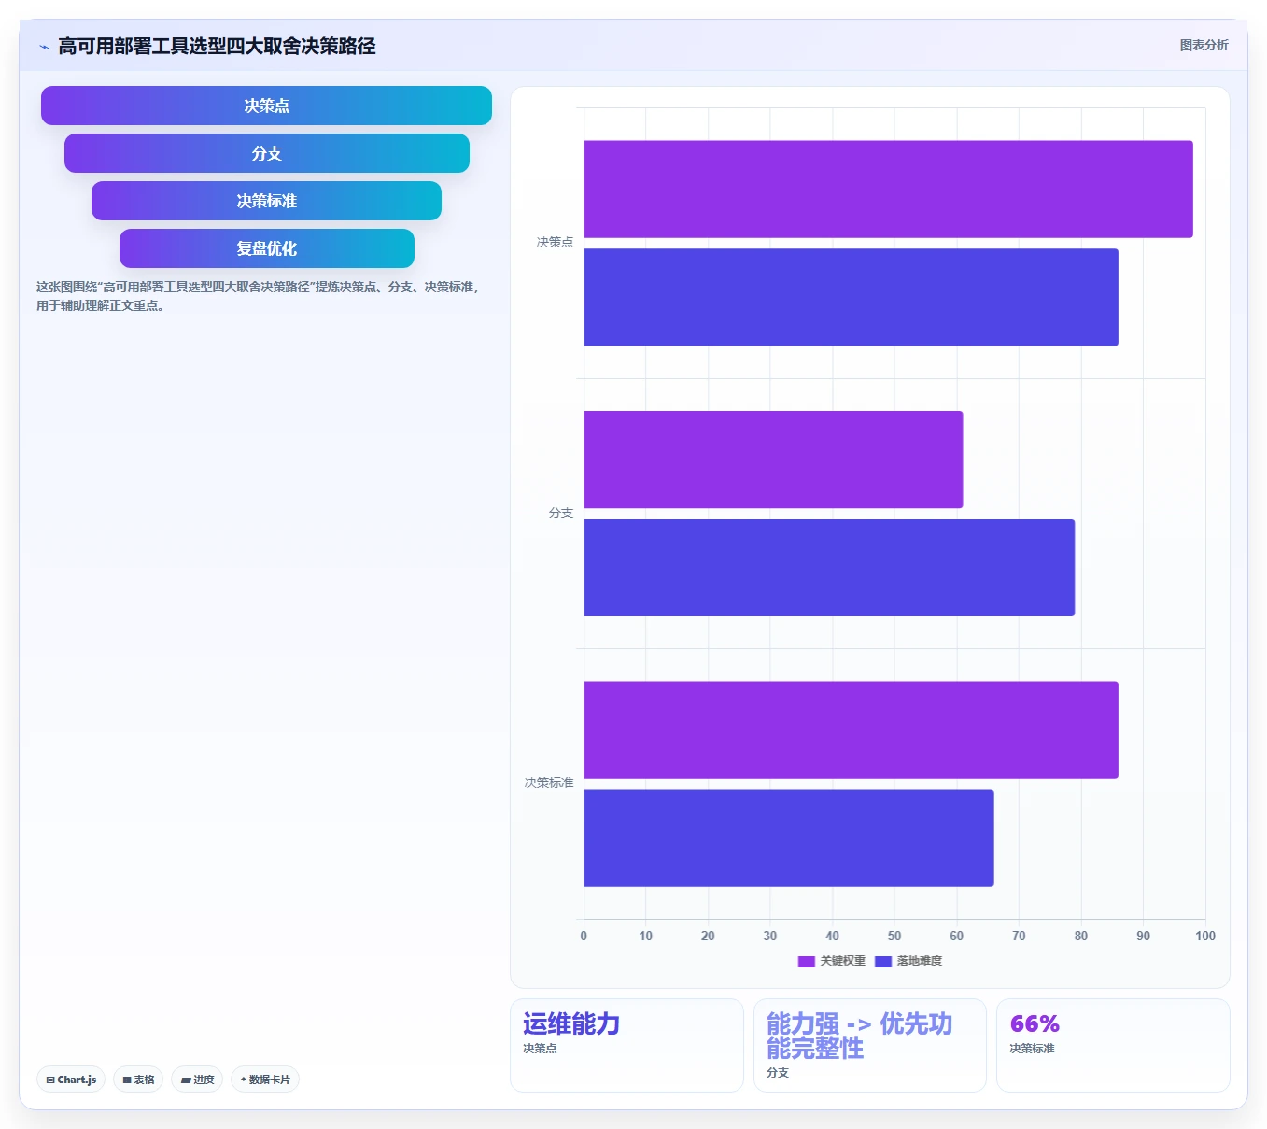Open the 能力强 -> 优先功能完整性 card
The height and width of the screenshot is (1129, 1267).
click(869, 1045)
